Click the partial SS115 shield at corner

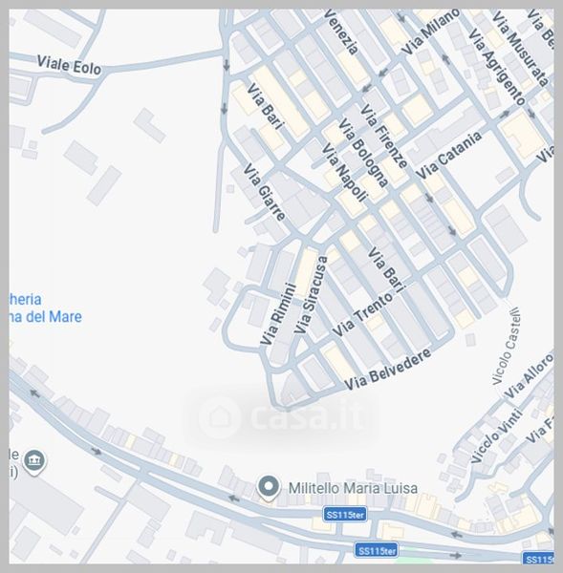(538, 559)
